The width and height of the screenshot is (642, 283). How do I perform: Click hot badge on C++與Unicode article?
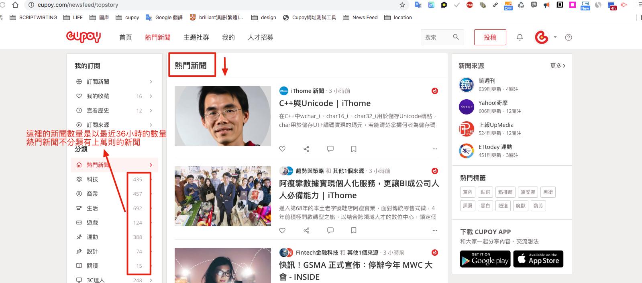tap(434, 91)
